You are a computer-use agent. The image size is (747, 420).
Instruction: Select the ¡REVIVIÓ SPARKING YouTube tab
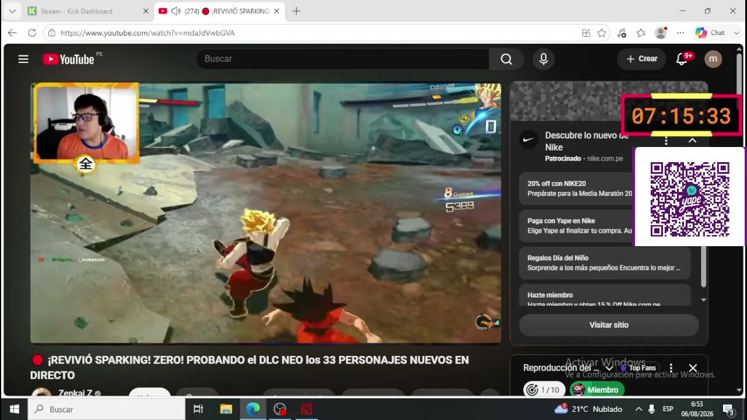pos(220,11)
